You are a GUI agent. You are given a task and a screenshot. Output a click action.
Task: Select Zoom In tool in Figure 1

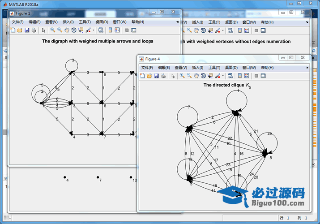tap(52, 30)
